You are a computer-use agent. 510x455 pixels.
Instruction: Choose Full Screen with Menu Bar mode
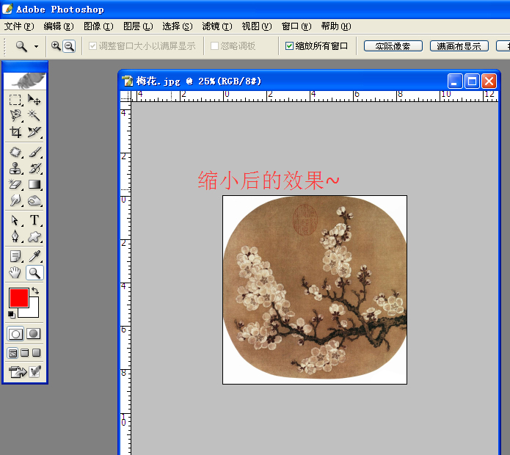(x=25, y=353)
